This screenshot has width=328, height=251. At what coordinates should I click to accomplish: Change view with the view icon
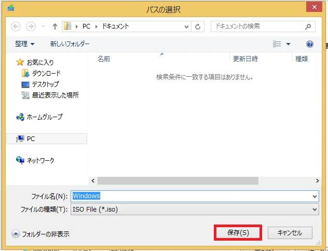(277, 44)
